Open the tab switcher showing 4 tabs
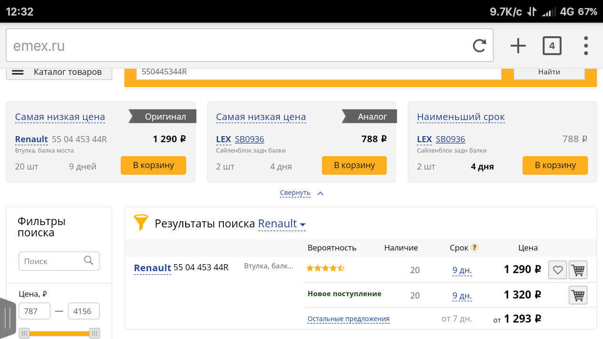The width and height of the screenshot is (603, 339). pyautogui.click(x=552, y=46)
